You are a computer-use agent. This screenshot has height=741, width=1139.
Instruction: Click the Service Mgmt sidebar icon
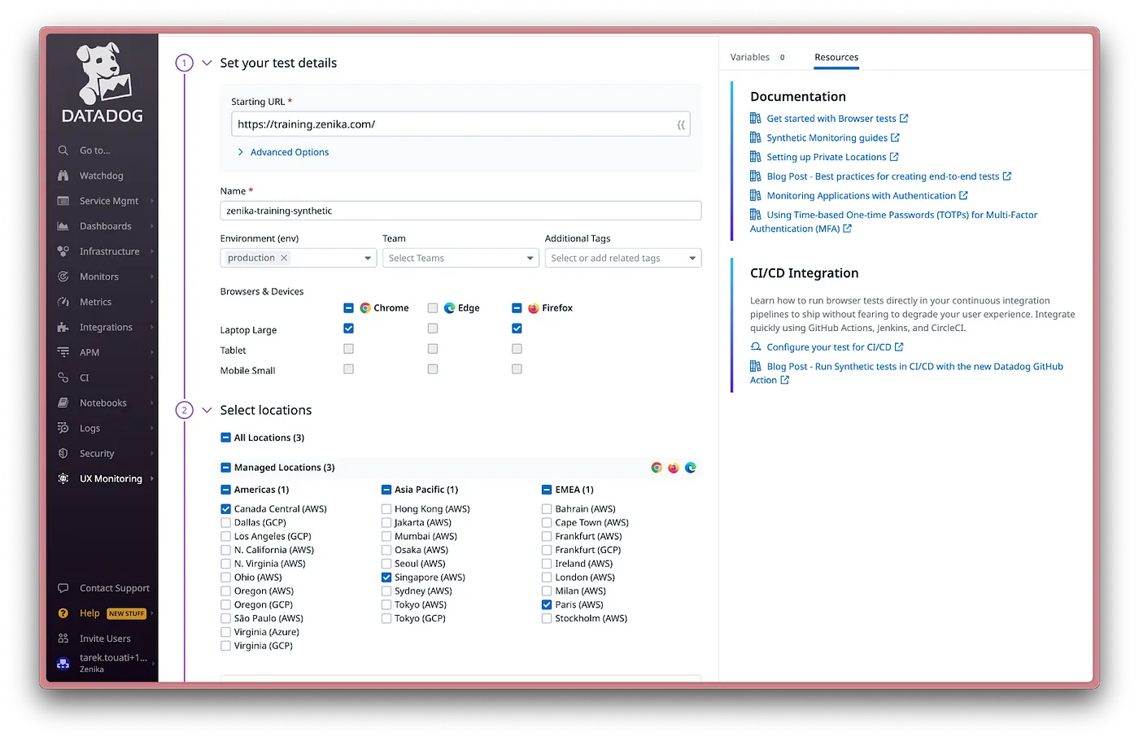click(63, 201)
